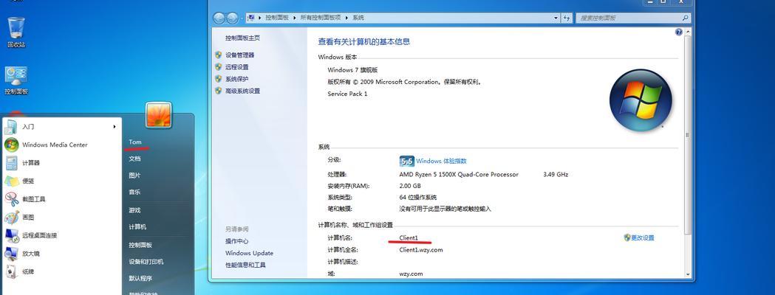The height and width of the screenshot is (295, 775).
Task: Open the 控制面板 desktop icon
Action: (x=16, y=80)
